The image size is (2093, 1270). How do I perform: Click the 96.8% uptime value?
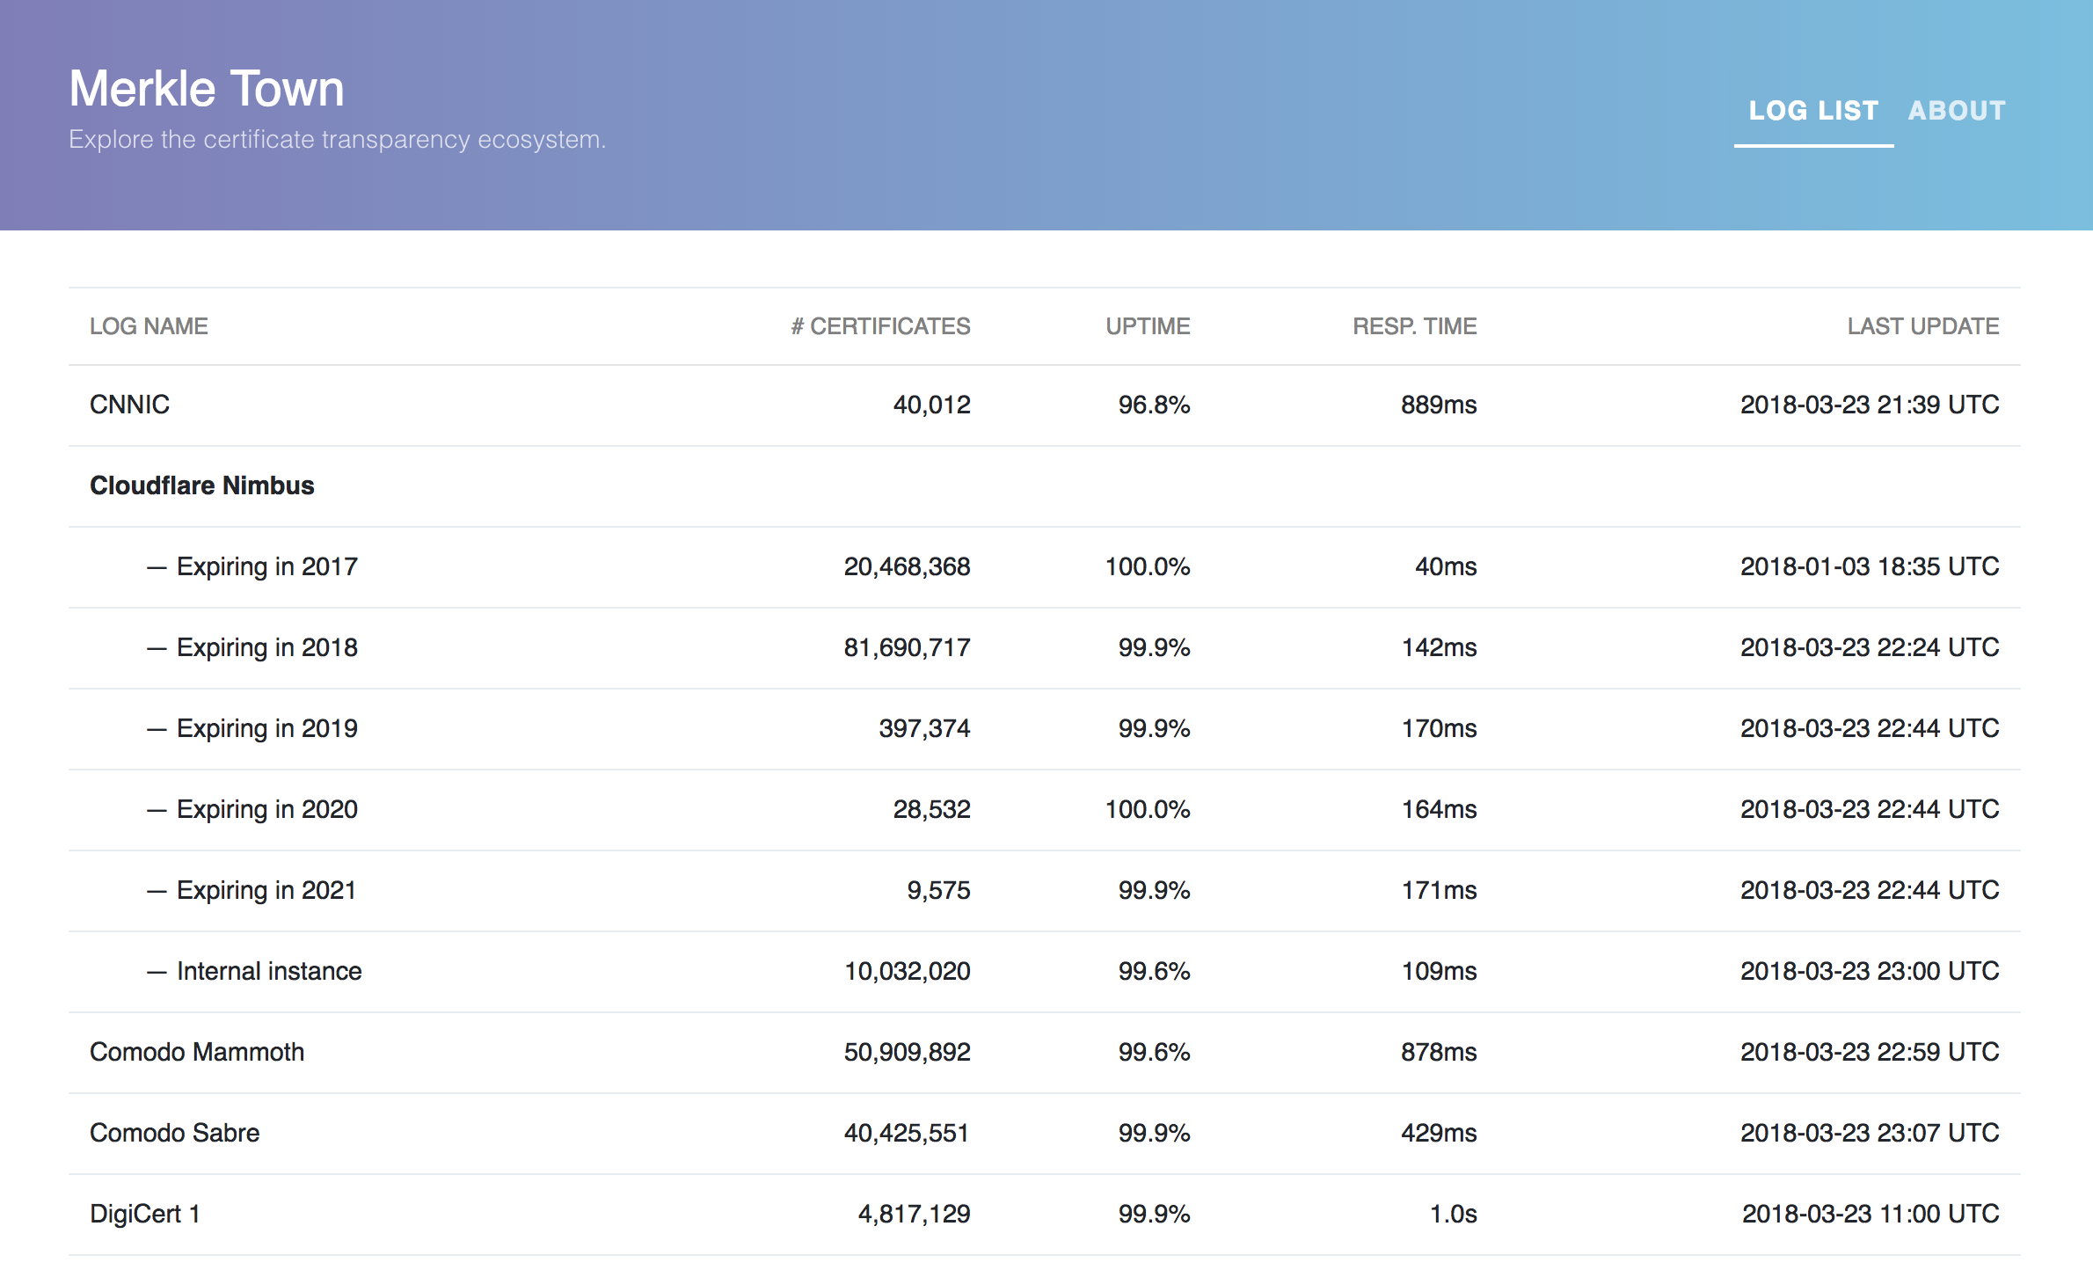click(1155, 405)
